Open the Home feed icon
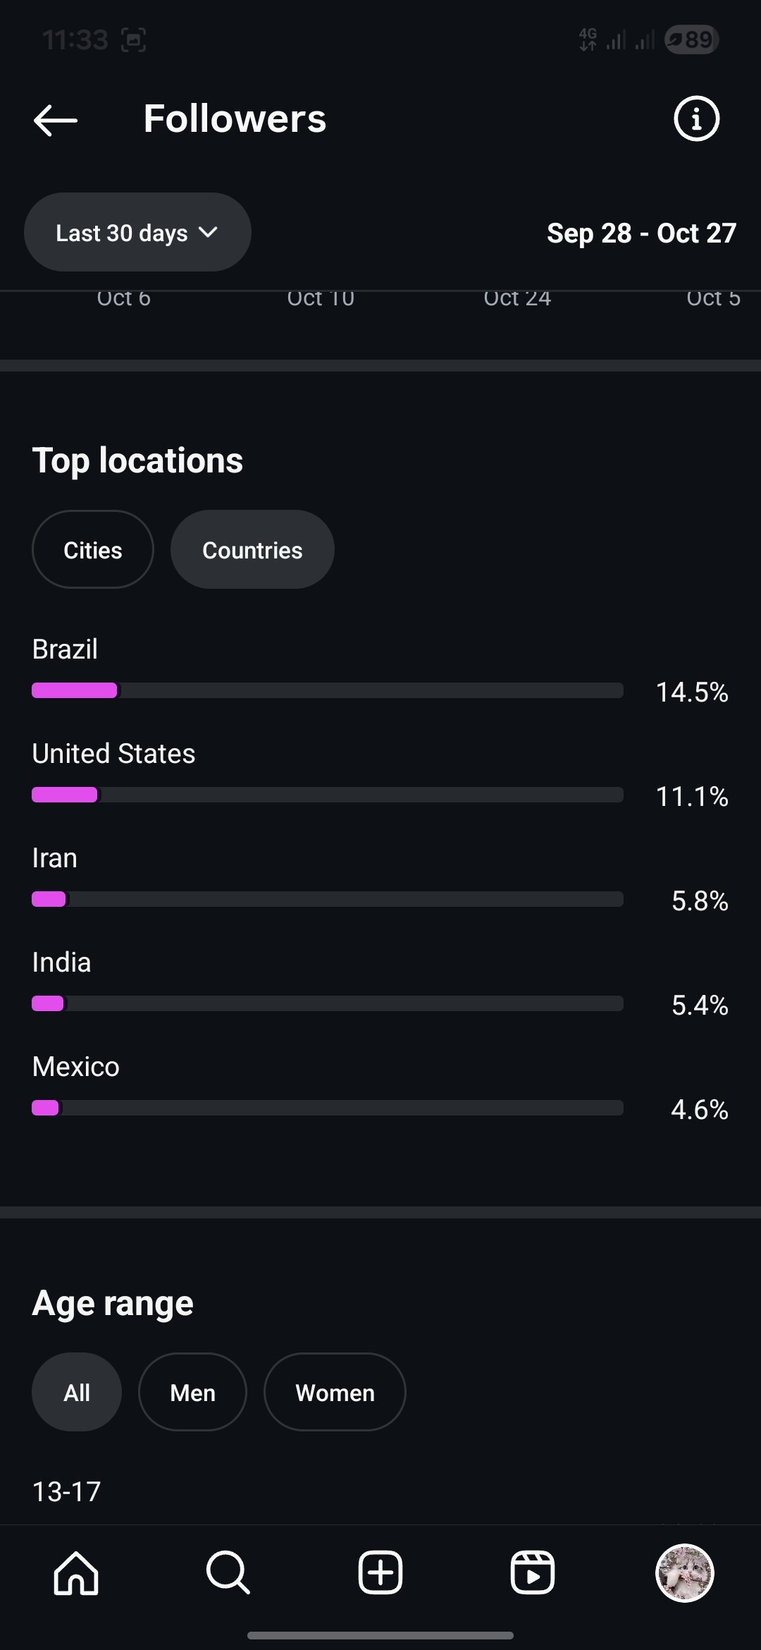The height and width of the screenshot is (1650, 761). 76,1572
